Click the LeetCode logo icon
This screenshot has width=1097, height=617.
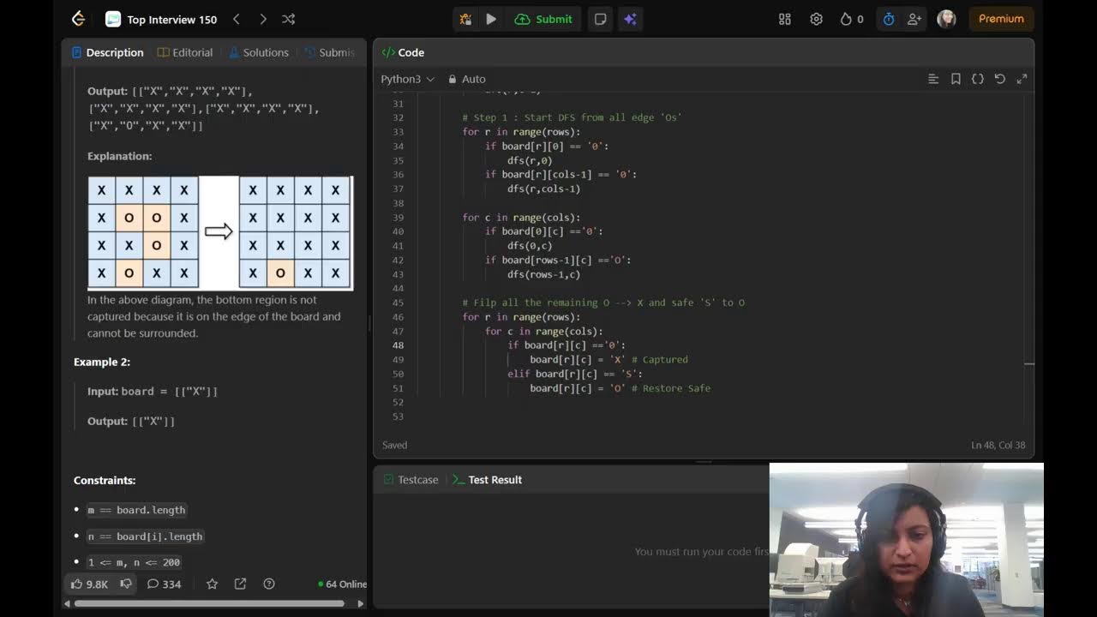click(x=78, y=19)
